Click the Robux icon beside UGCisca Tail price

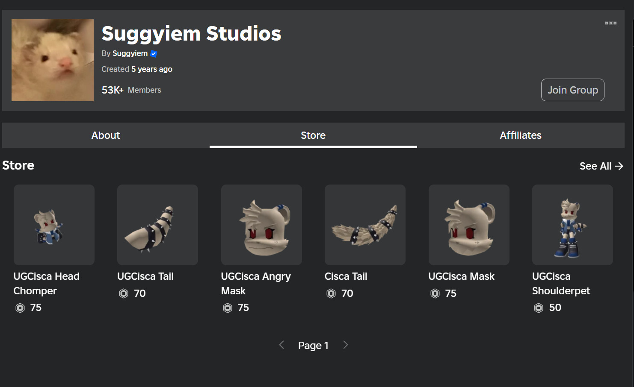pos(124,293)
